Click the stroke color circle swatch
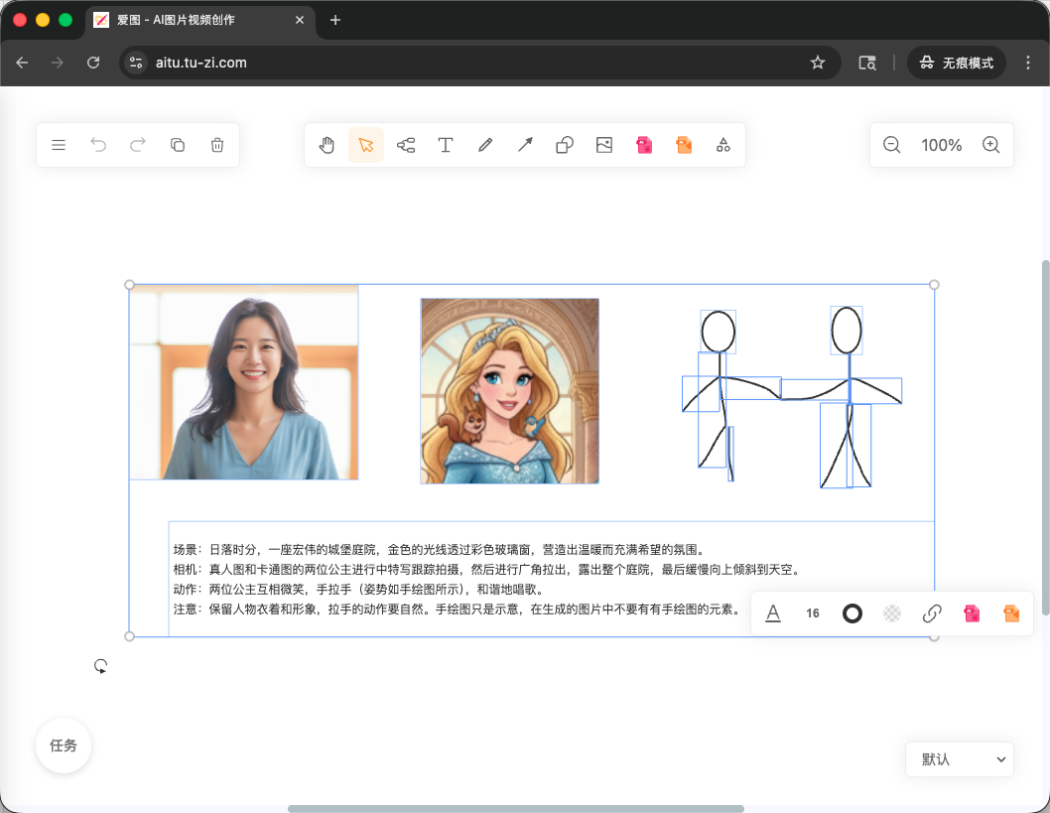The image size is (1050, 813). tap(852, 613)
